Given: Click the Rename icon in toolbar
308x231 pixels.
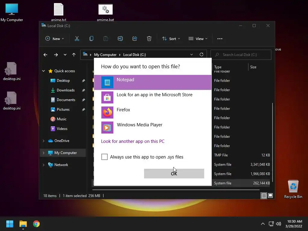Looking at the screenshot, I should [120, 39].
